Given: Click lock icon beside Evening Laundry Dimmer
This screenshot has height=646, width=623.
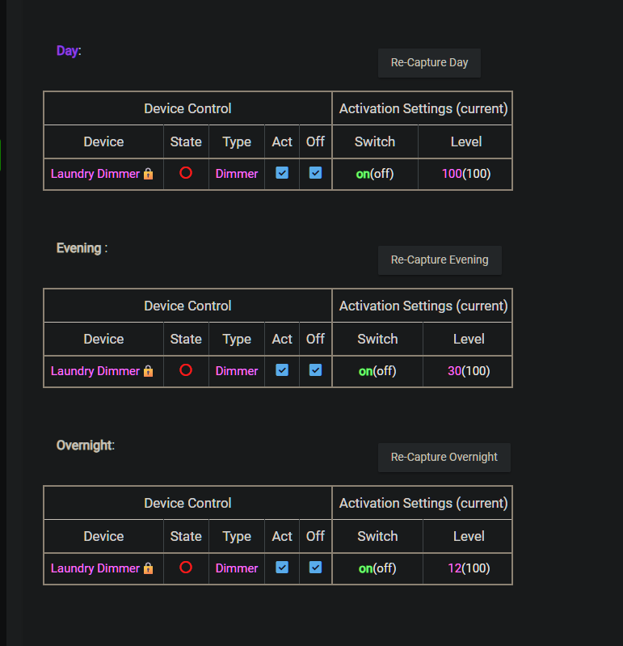Looking at the screenshot, I should click(148, 371).
